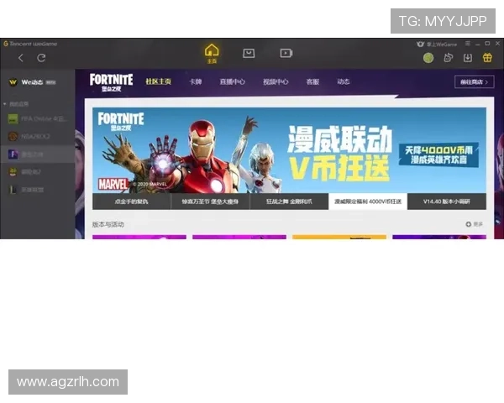Select FIFA Online 4 in sidebar
Image resolution: width=504 pixels, height=403 pixels.
[38, 119]
